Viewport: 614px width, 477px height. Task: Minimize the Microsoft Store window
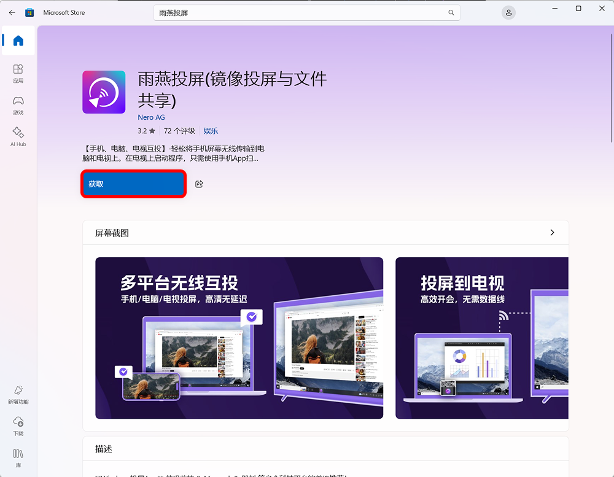(x=555, y=8)
